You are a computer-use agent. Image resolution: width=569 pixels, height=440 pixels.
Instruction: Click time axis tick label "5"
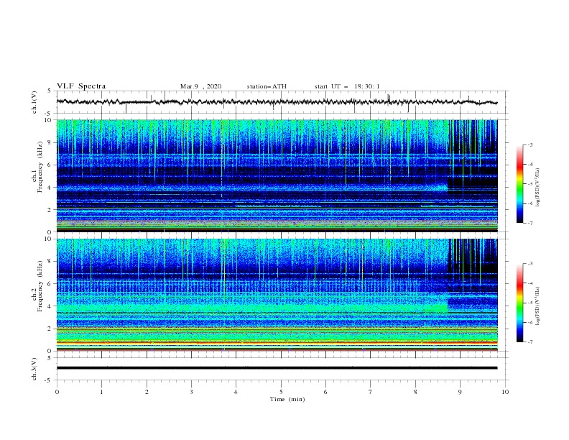click(281, 392)
